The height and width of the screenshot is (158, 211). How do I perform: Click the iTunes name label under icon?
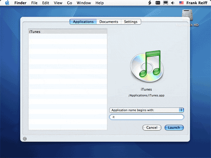[146, 89]
